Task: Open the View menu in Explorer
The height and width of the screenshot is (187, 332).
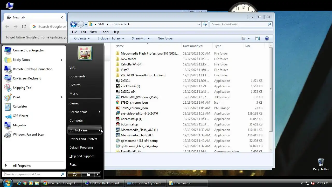Action: 93,32
